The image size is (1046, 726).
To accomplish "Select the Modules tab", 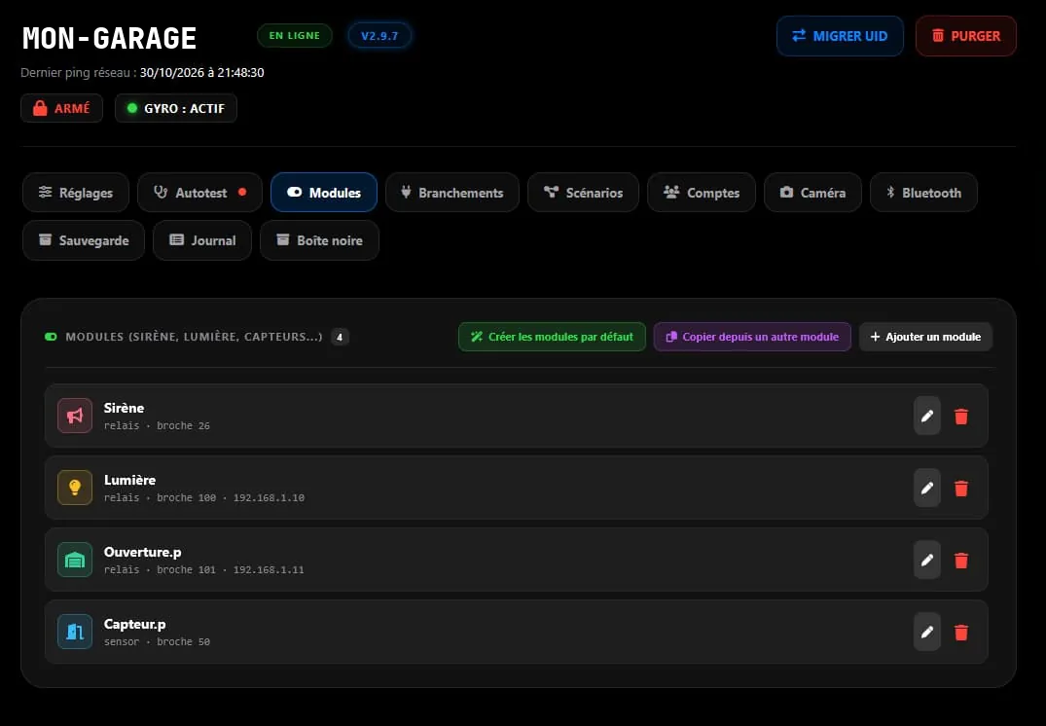I will click(324, 193).
